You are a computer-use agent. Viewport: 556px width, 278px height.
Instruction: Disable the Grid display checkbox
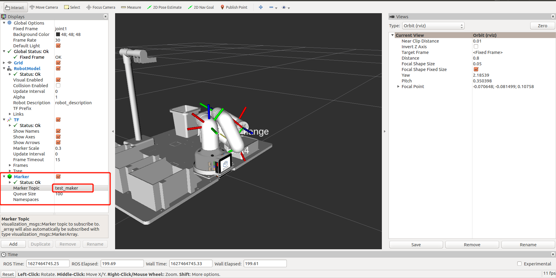pyautogui.click(x=58, y=63)
